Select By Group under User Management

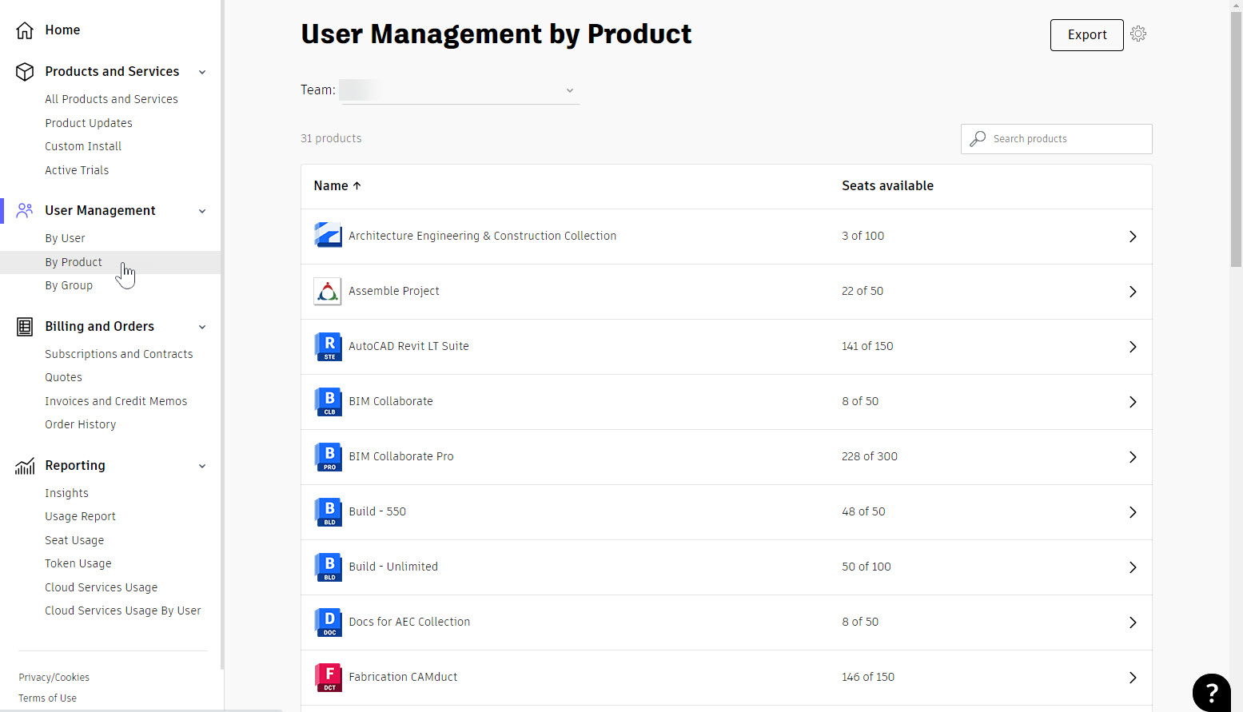(69, 285)
